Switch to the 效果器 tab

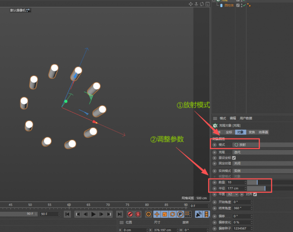pos(263,132)
